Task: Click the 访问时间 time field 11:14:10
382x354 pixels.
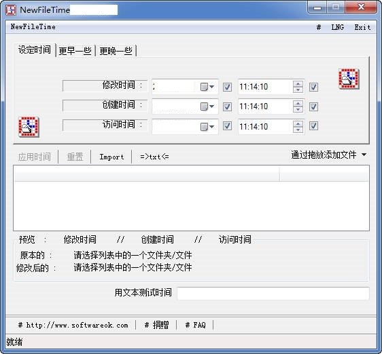Action: pos(266,126)
